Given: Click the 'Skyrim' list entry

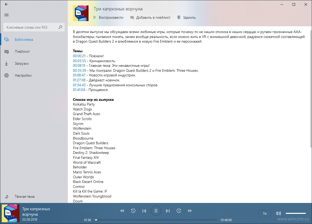Looking at the screenshot, I should 78,124.
